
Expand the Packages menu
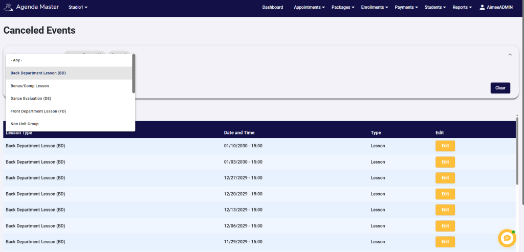[x=343, y=8]
